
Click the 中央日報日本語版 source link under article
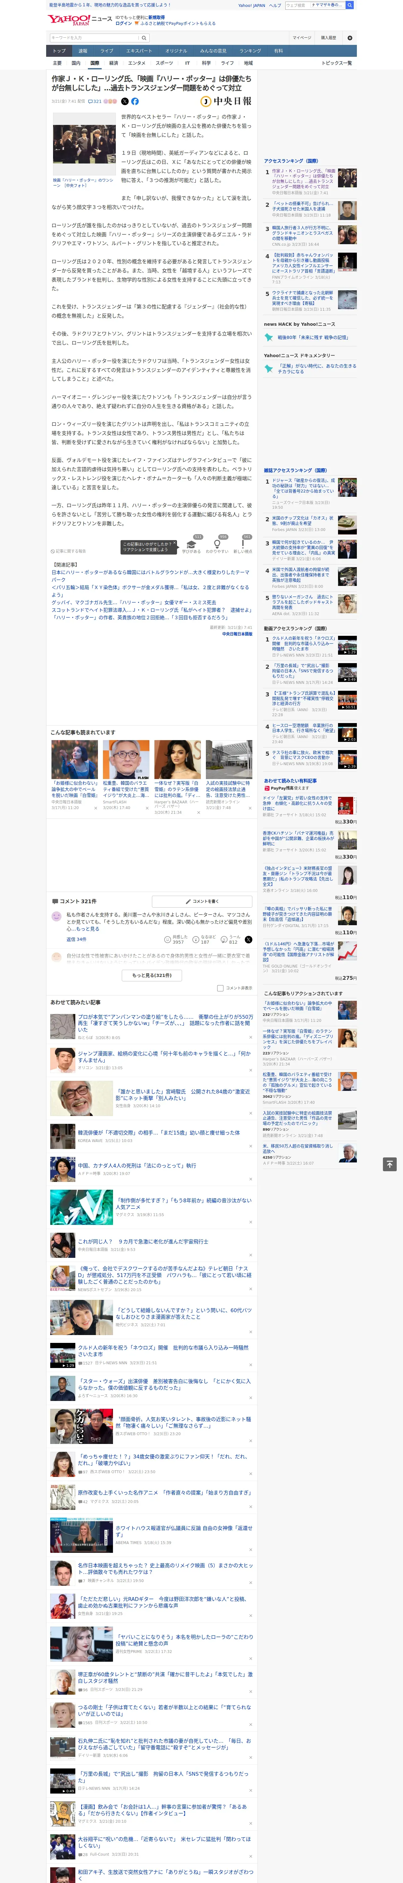[x=237, y=634]
